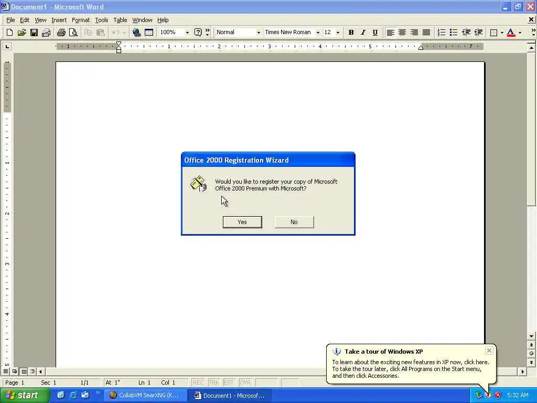Show More Buttons on Formatting toolbar
Screen dimensions: 537x403
tap(533, 33)
